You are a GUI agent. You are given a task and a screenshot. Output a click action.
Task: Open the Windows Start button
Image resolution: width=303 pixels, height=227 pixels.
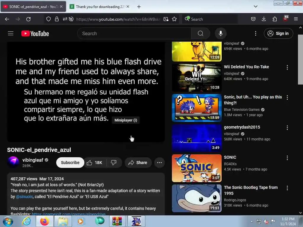pos(7,221)
